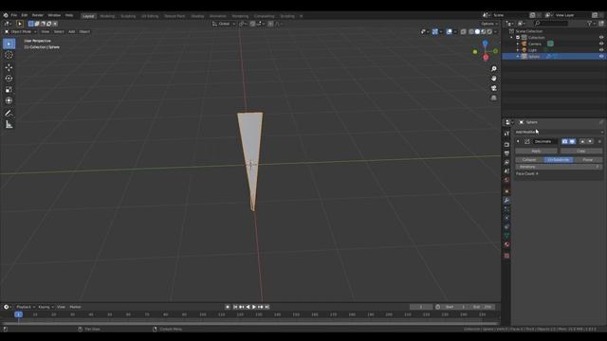Select the Scale tool
The width and height of the screenshot is (607, 341).
[9, 90]
